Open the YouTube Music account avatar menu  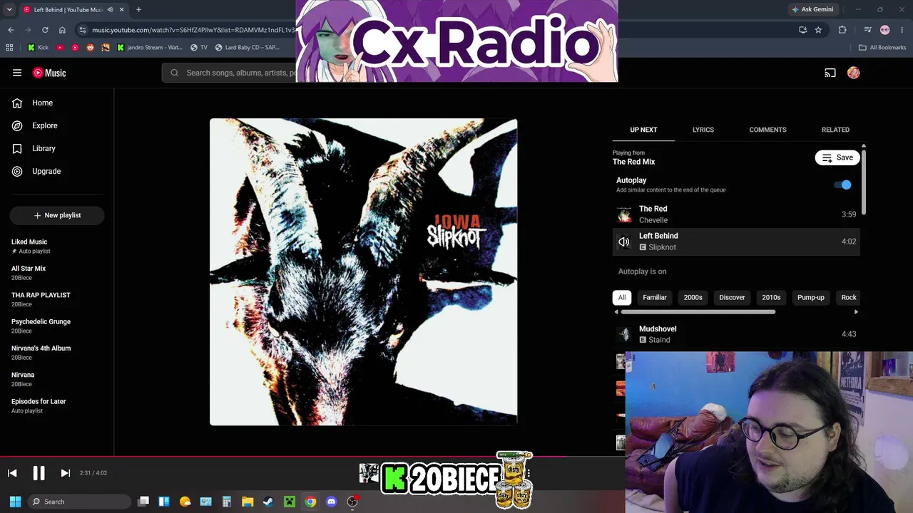(854, 73)
